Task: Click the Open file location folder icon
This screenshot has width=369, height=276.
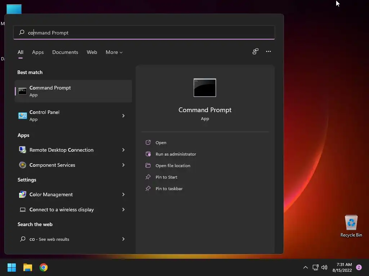Action: [x=148, y=165]
